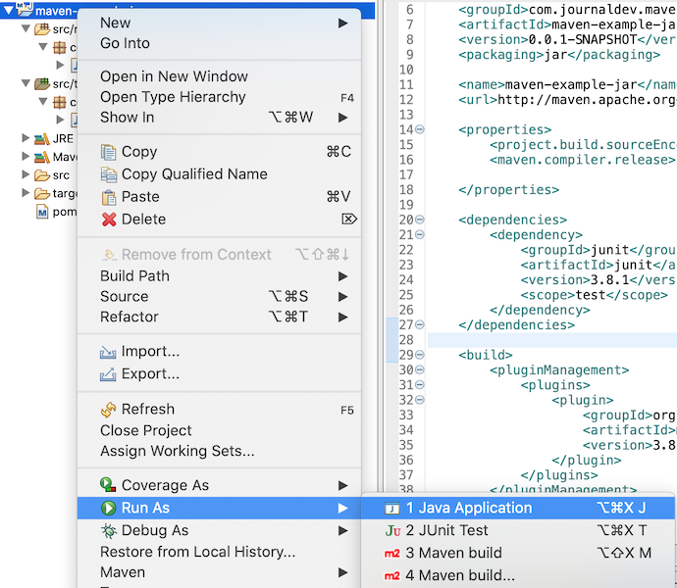Collapse the second src/ test folder
This screenshot has height=588, width=677.
coord(26,83)
